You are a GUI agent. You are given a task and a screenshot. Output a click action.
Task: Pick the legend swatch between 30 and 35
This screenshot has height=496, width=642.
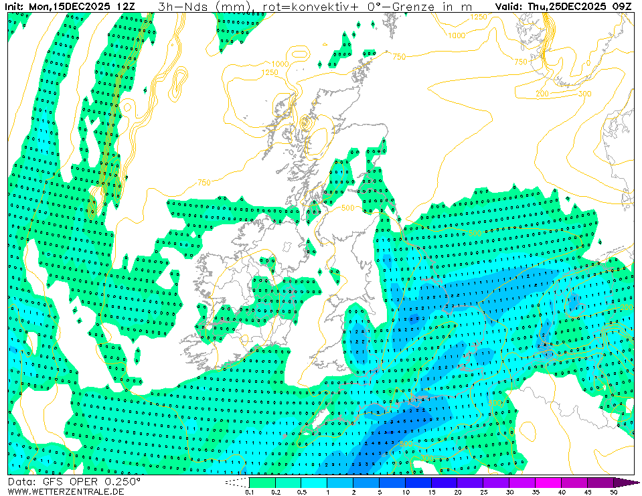(523, 482)
